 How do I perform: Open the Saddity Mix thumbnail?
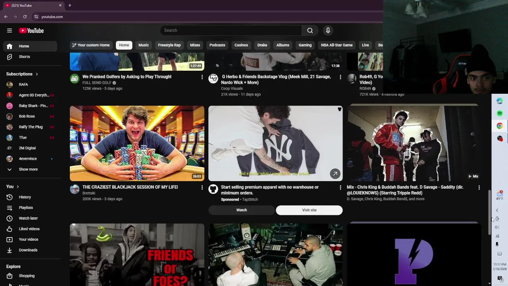(414, 143)
